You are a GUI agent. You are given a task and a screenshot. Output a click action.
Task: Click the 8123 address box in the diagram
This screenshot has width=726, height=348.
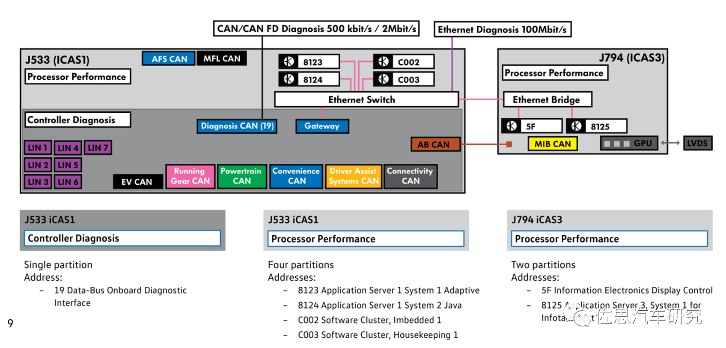[x=318, y=62]
